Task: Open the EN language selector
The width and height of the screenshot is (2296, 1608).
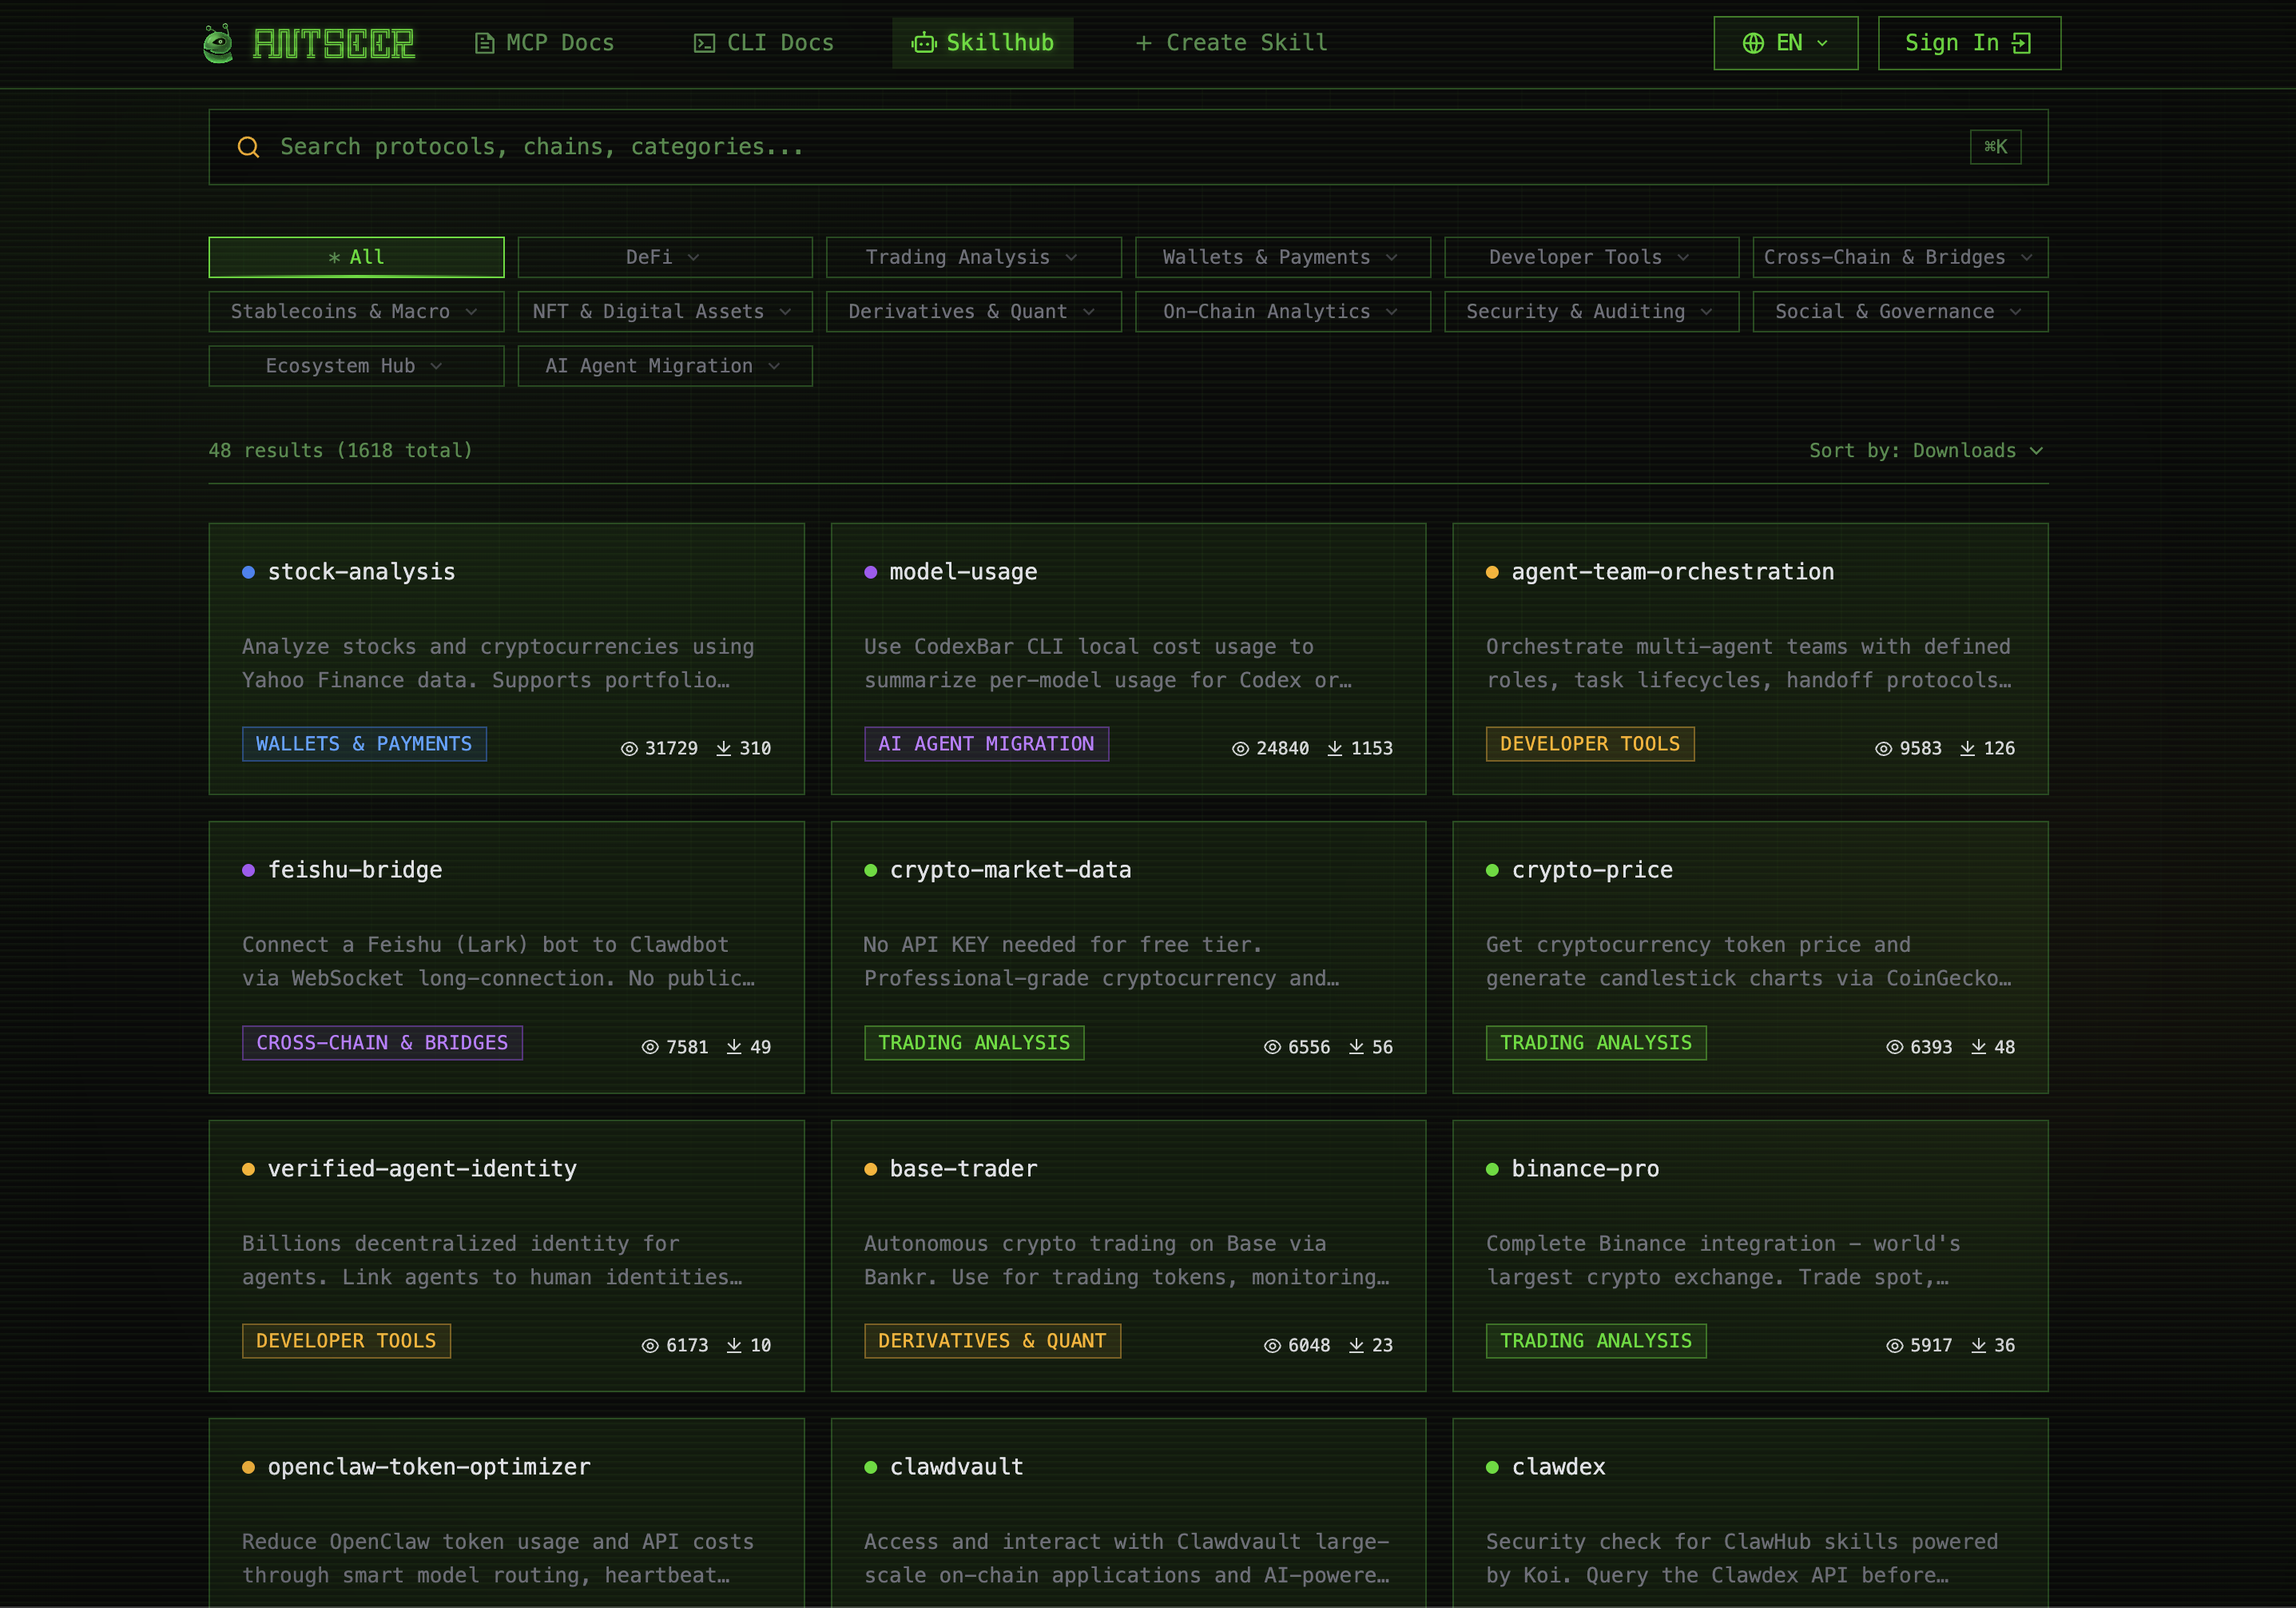Action: (1785, 43)
